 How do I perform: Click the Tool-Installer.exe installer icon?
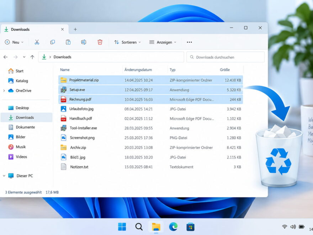pyautogui.click(x=63, y=128)
